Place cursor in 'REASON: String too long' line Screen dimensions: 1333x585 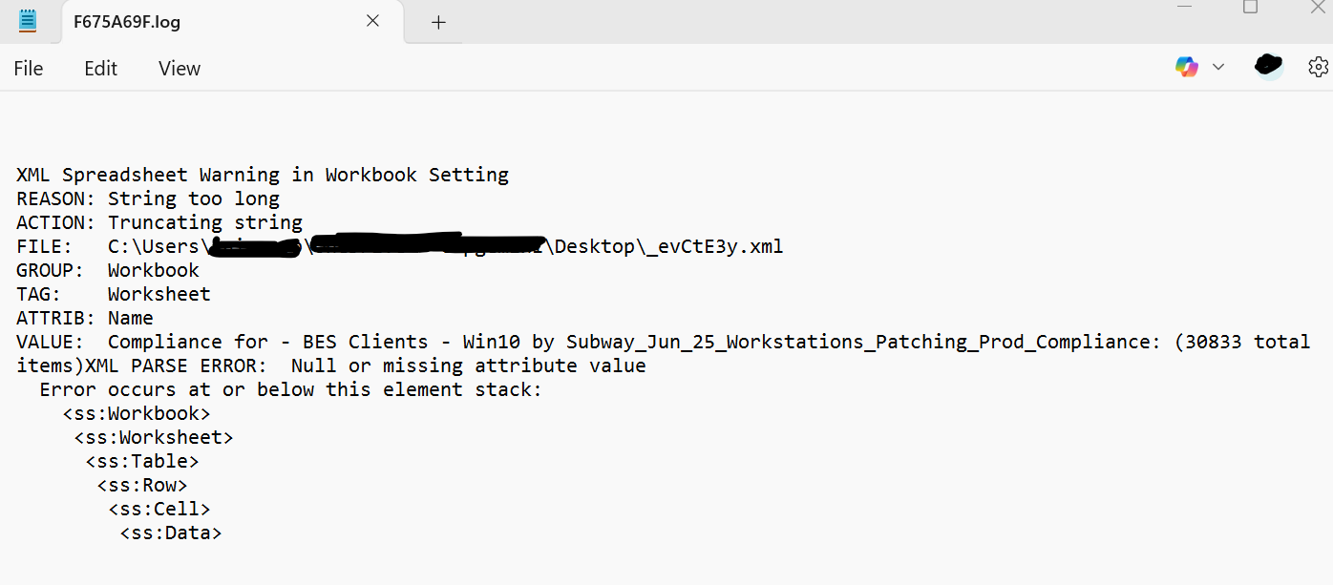[x=148, y=199]
